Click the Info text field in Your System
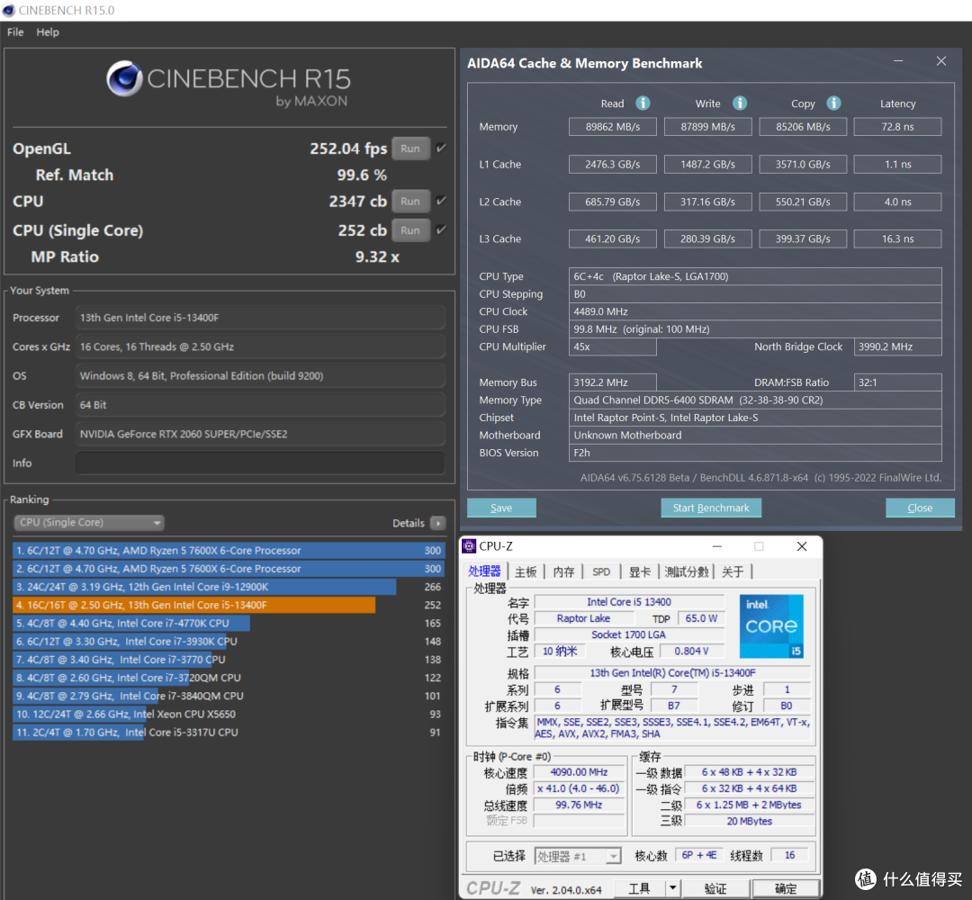Screen dimensions: 972x900 click(260, 463)
